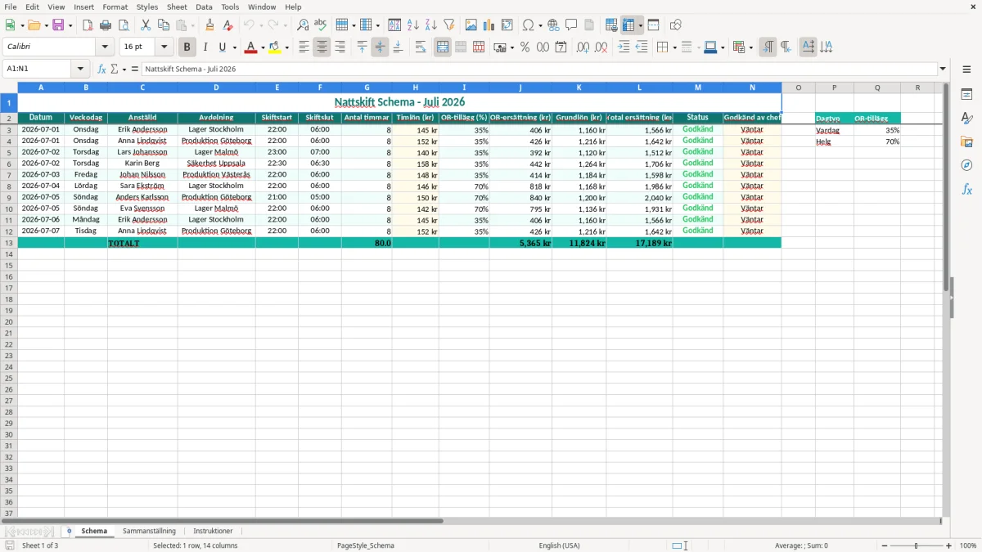Click the formula input line

point(538,69)
